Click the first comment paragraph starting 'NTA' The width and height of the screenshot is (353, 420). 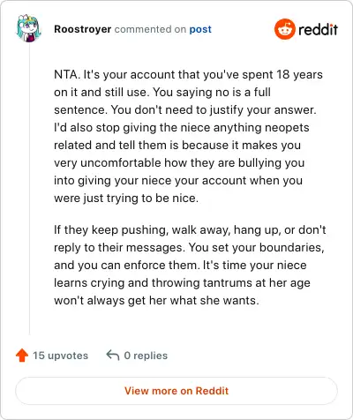coord(188,136)
